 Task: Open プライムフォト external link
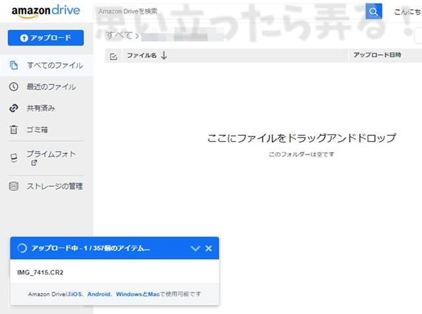click(x=51, y=158)
